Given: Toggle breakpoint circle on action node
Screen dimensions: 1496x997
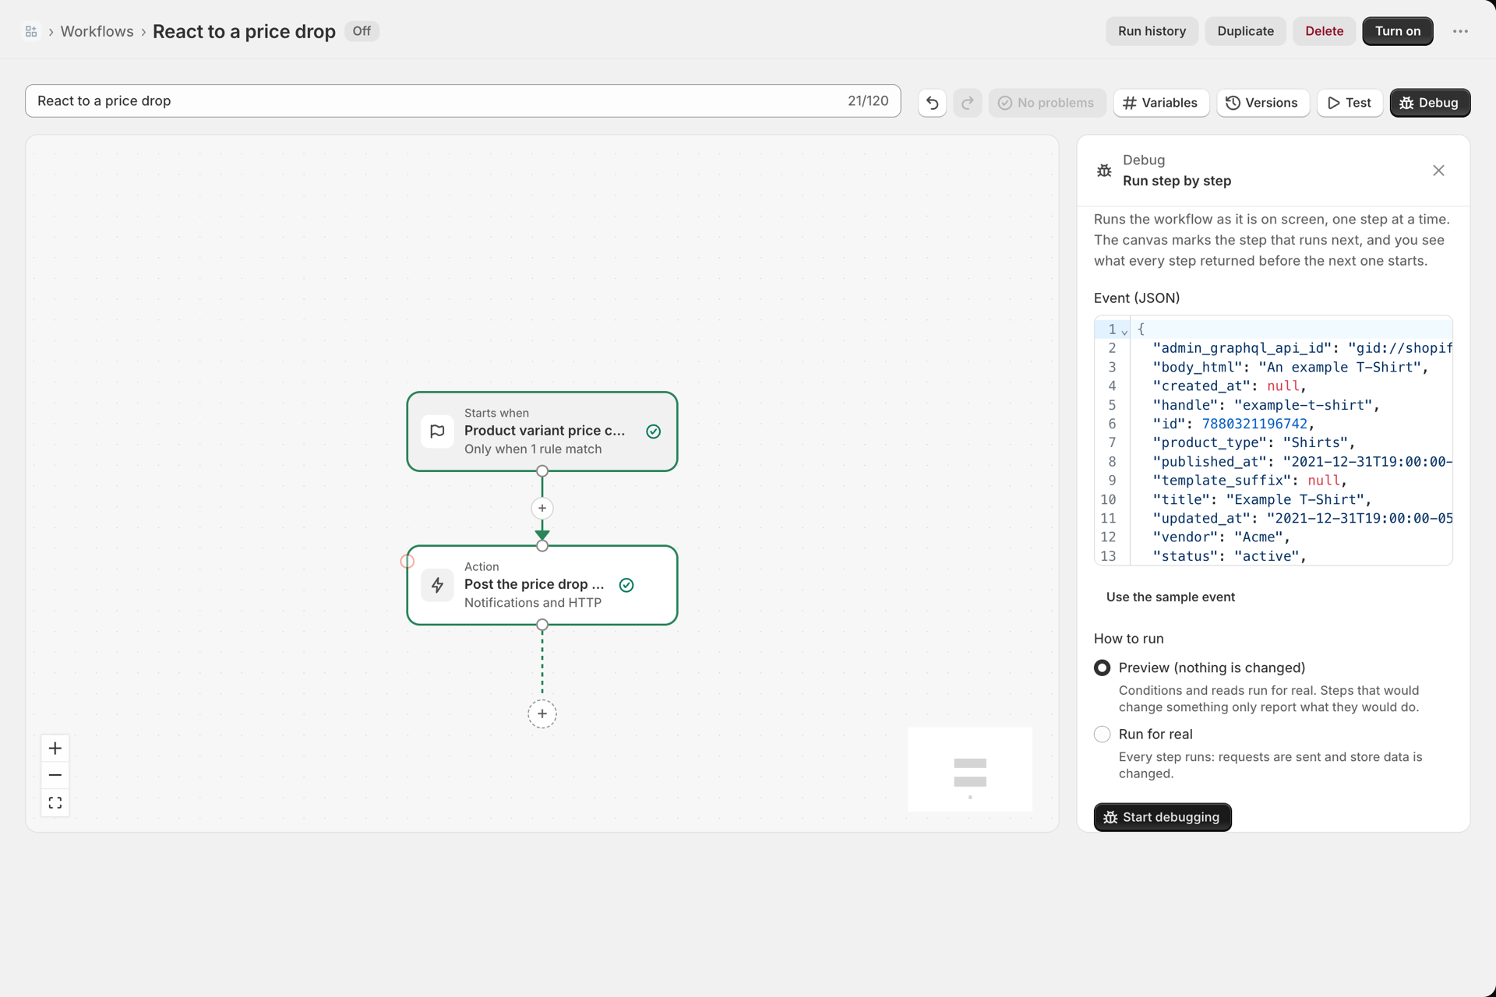Looking at the screenshot, I should point(407,561).
